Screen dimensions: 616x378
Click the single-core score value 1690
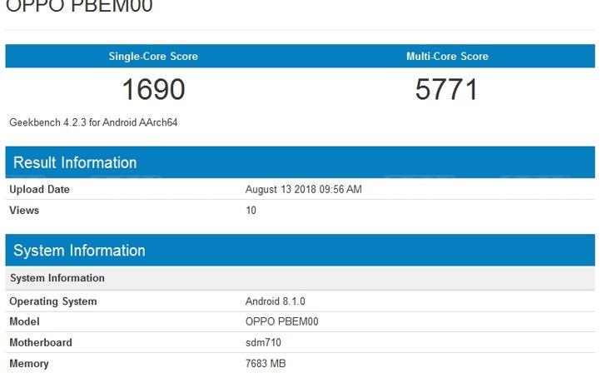tap(154, 89)
